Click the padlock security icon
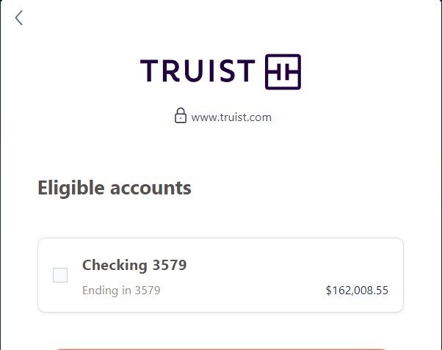The width and height of the screenshot is (442, 350). [181, 115]
